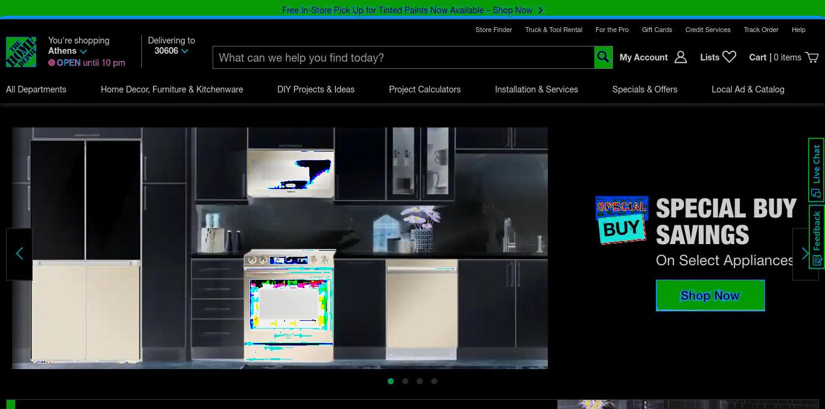825x409 pixels.
Task: Focus the 'What can we help you find' search box
Action: [x=403, y=57]
